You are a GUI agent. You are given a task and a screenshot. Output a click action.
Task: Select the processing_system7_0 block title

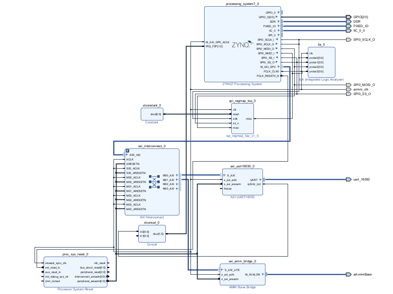242,4
